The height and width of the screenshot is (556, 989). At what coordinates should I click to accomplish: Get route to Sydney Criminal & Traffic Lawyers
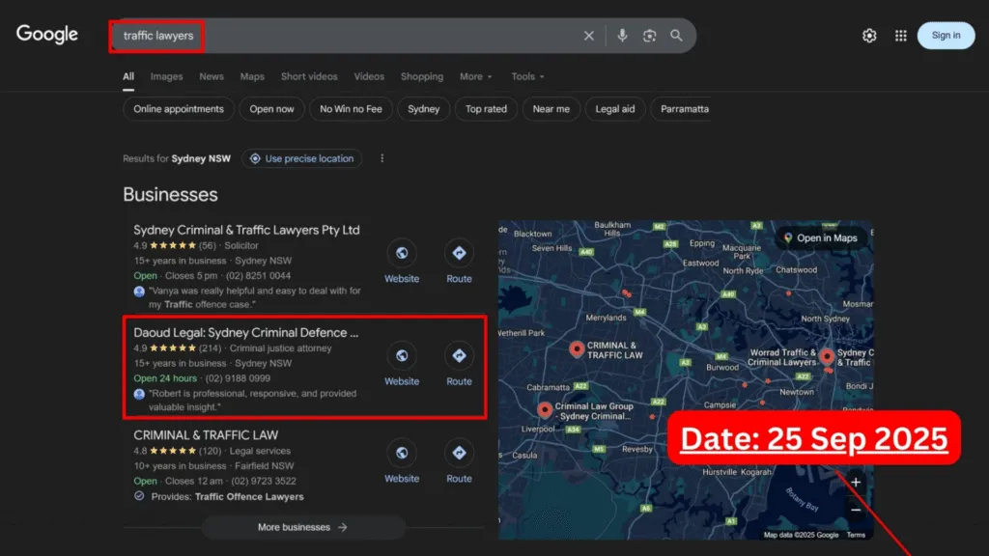coord(459,254)
